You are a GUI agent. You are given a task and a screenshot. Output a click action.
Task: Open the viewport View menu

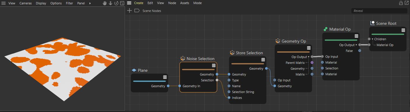[12, 3]
